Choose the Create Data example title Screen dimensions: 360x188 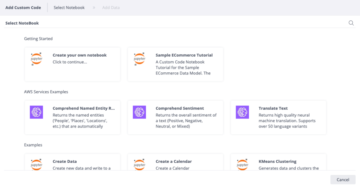(x=65, y=161)
